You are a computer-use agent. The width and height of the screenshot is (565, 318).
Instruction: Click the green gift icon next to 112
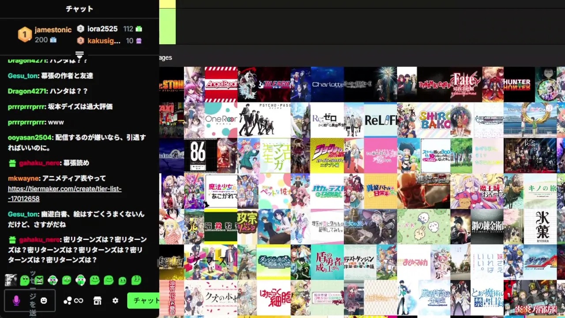[x=139, y=29]
